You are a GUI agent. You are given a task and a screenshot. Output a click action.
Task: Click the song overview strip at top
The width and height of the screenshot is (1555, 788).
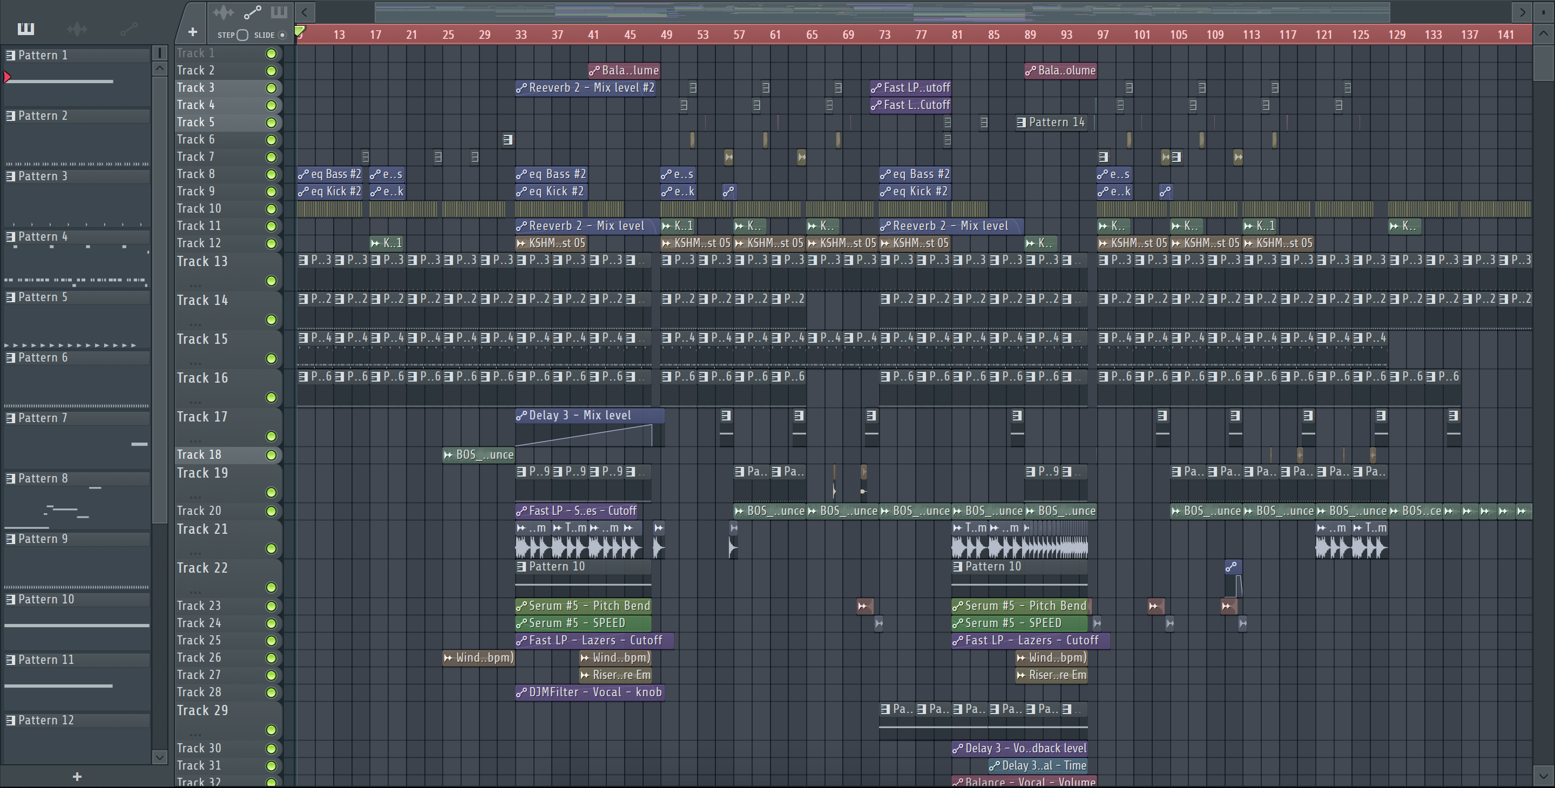(882, 11)
